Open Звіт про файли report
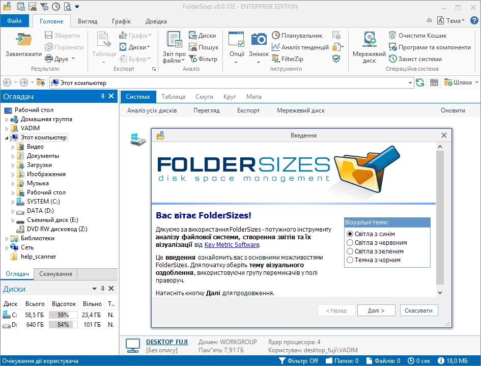This screenshot has width=481, height=366. (174, 47)
